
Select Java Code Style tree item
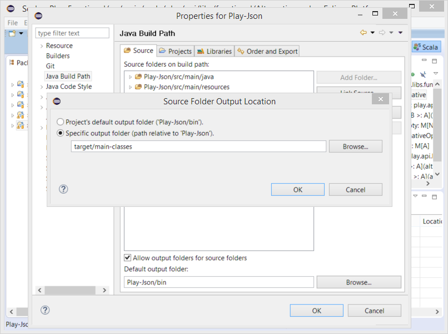pos(69,87)
